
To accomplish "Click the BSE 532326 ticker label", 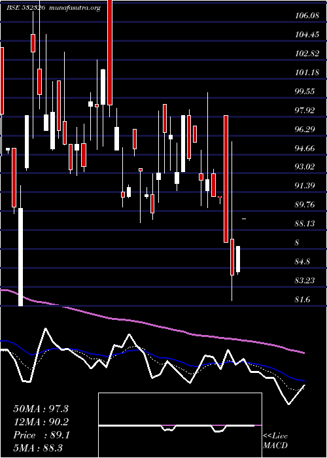I will click(26, 8).
